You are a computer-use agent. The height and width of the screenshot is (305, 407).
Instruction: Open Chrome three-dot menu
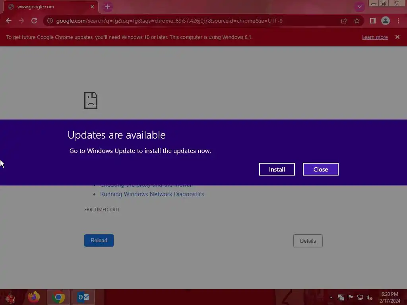click(398, 21)
